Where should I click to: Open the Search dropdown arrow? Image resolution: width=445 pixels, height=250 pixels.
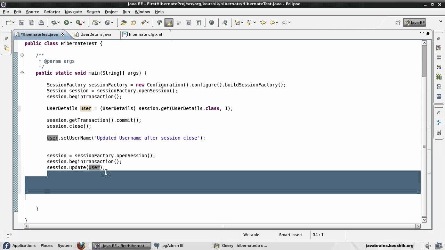tap(148, 23)
